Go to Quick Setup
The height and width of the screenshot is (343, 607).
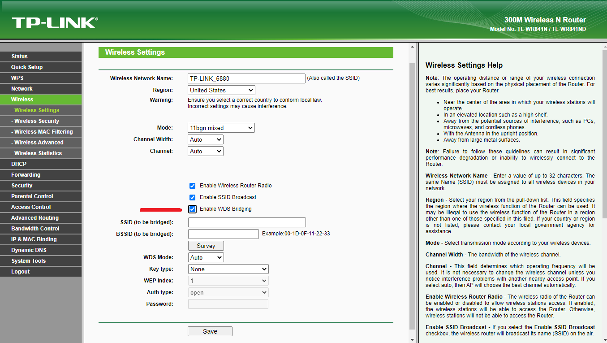tap(41, 67)
